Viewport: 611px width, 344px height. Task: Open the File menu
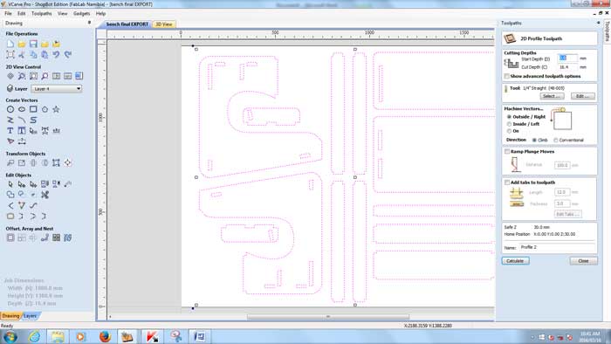pyautogui.click(x=8, y=13)
